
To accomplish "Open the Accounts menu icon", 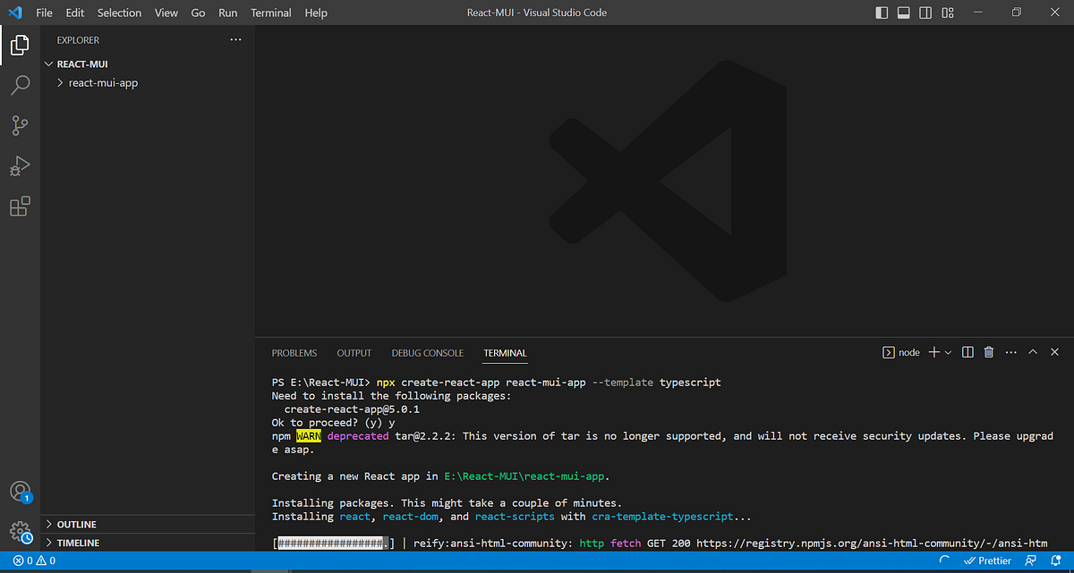I will 20,493.
